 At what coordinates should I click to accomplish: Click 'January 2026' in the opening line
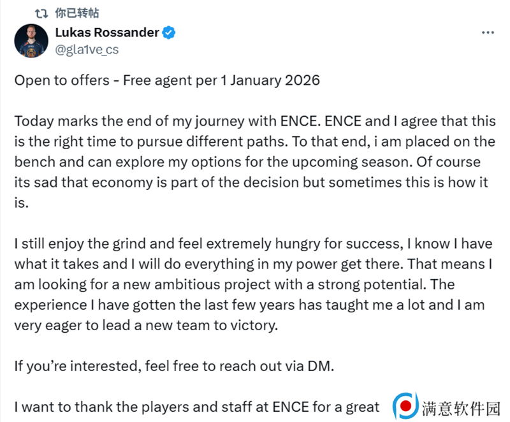click(x=275, y=80)
